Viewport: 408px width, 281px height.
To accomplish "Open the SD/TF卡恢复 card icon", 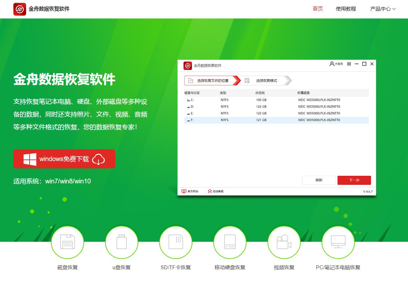I will (176, 242).
